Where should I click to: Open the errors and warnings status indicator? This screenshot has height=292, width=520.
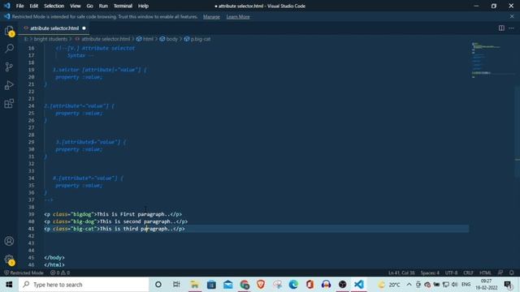point(60,273)
